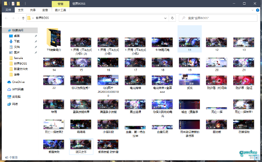262x162 pixels.
Task: Open 装备 folder in the sidebar
Action: [17, 74]
